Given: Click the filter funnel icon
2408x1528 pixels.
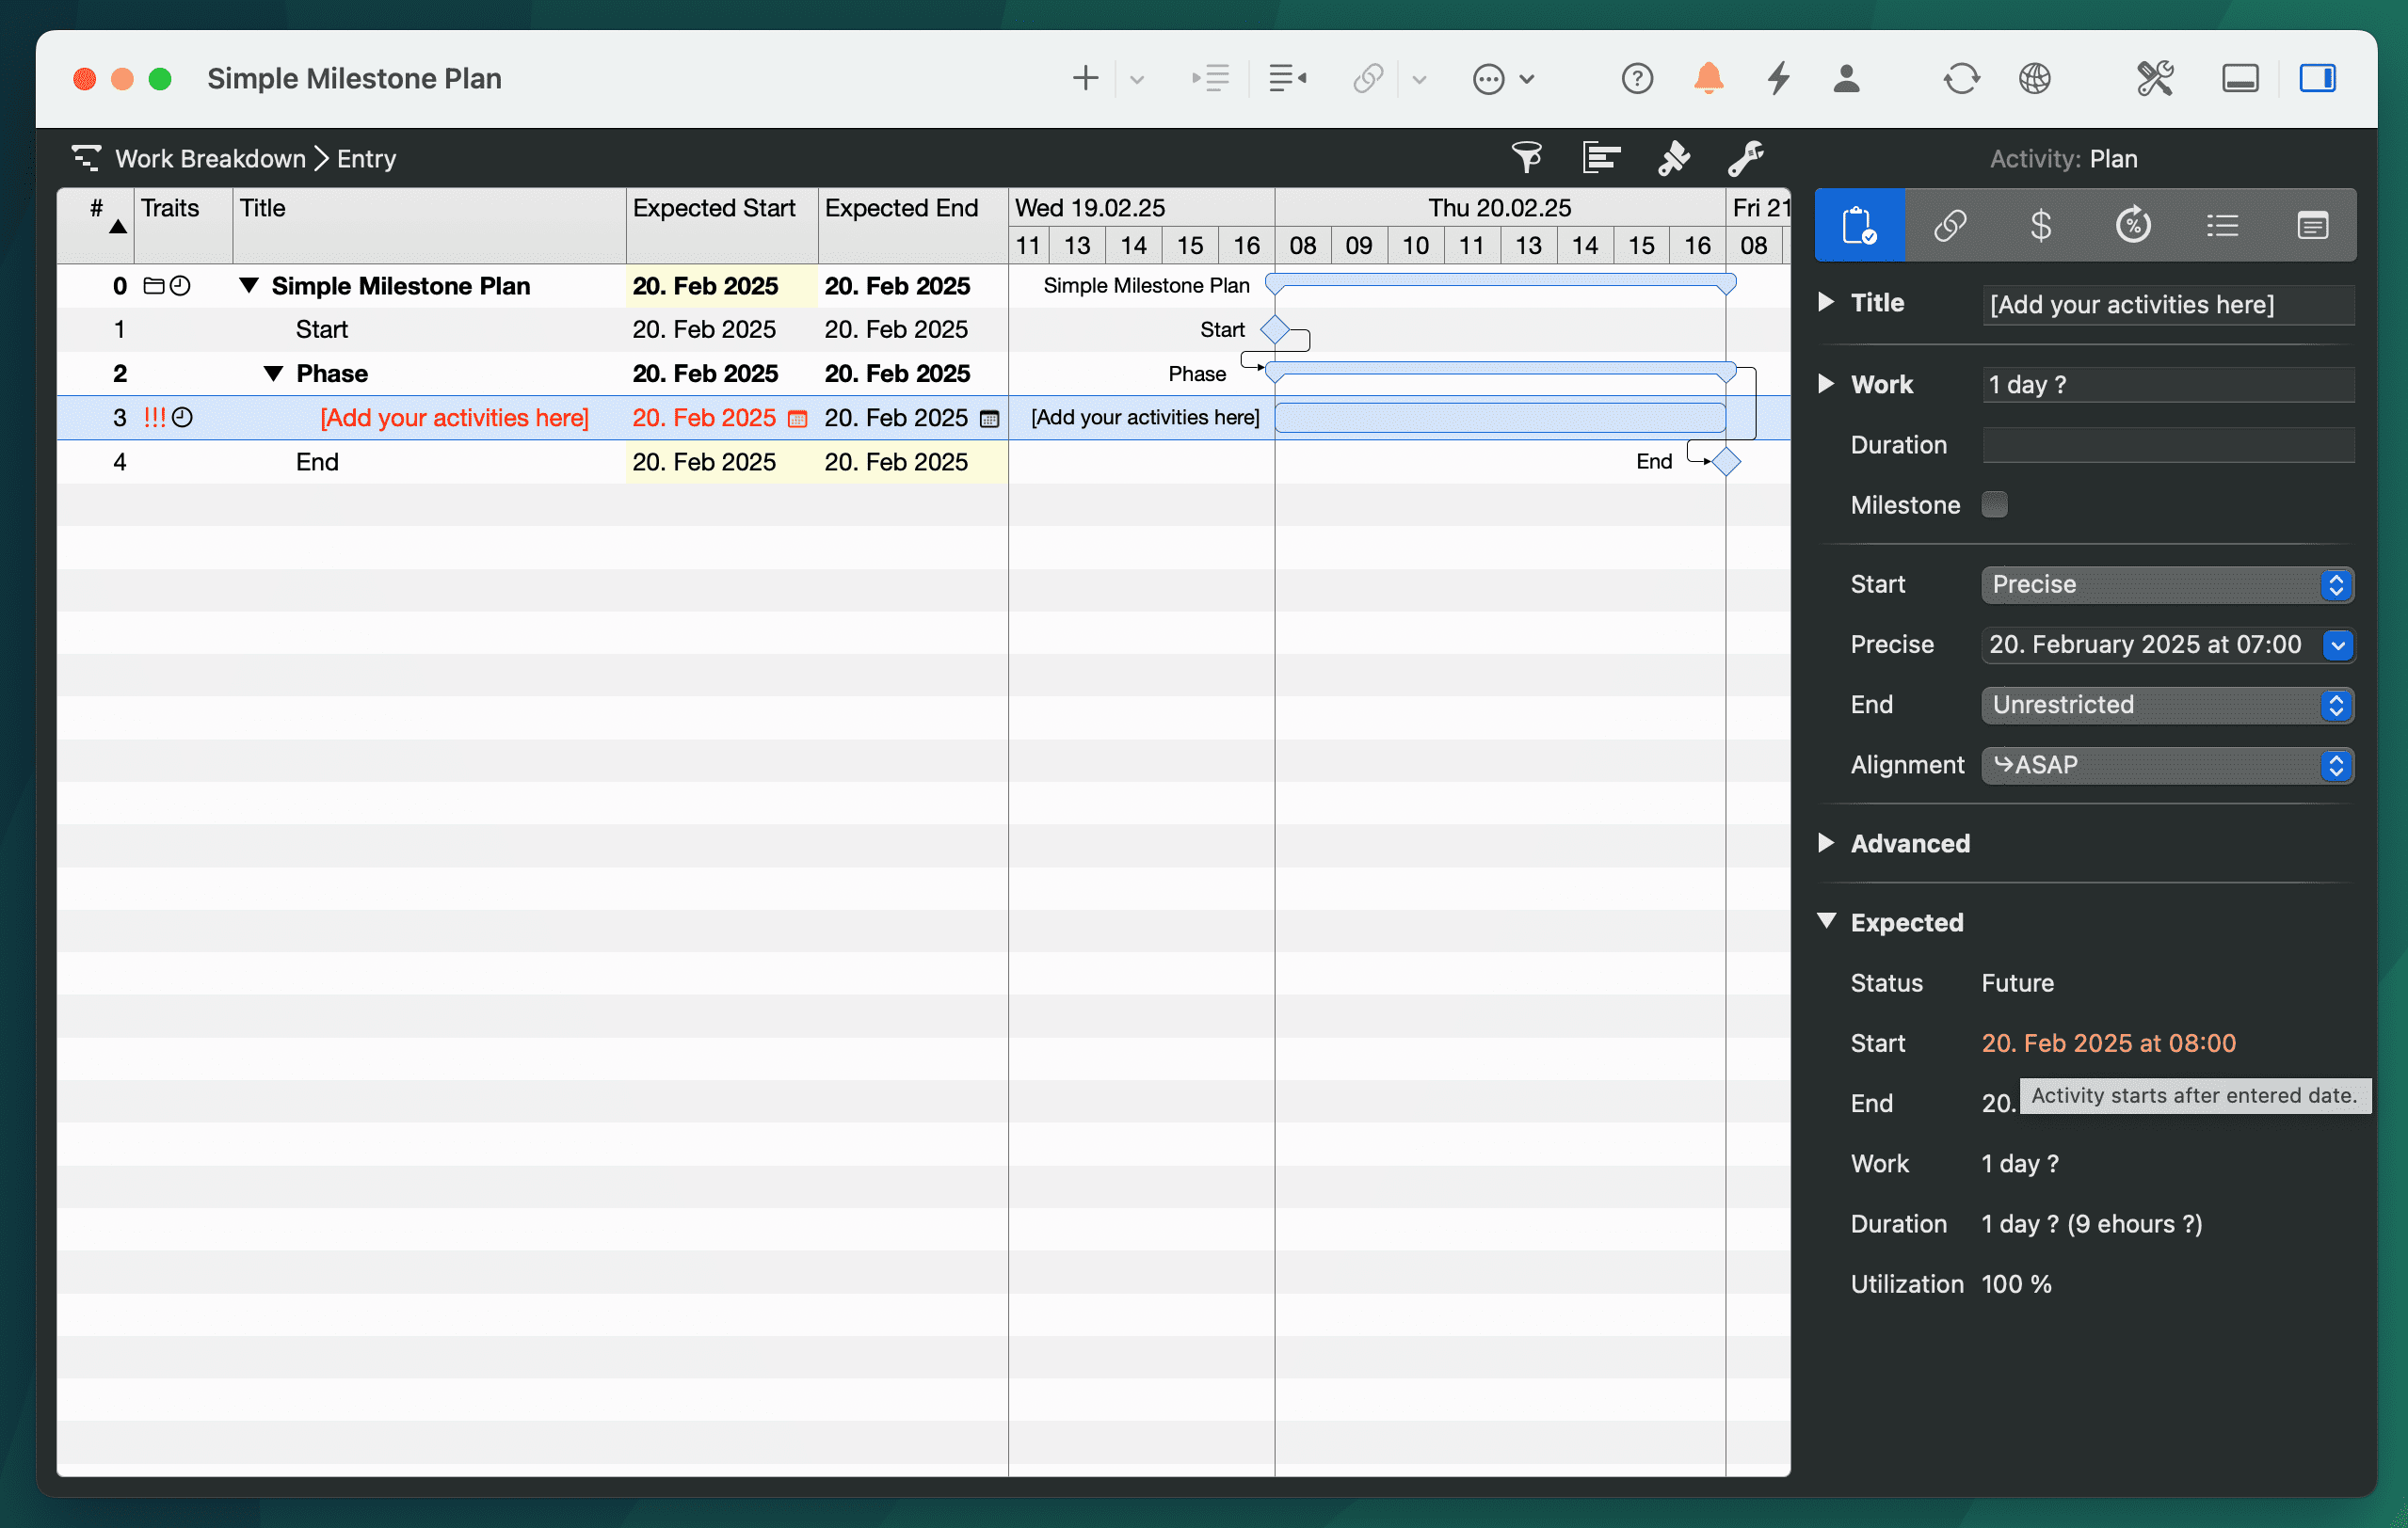Looking at the screenshot, I should 1526,158.
